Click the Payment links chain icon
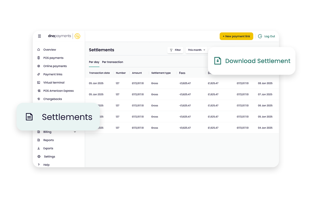Image resolution: width=312 pixels, height=198 pixels. pyautogui.click(x=39, y=74)
